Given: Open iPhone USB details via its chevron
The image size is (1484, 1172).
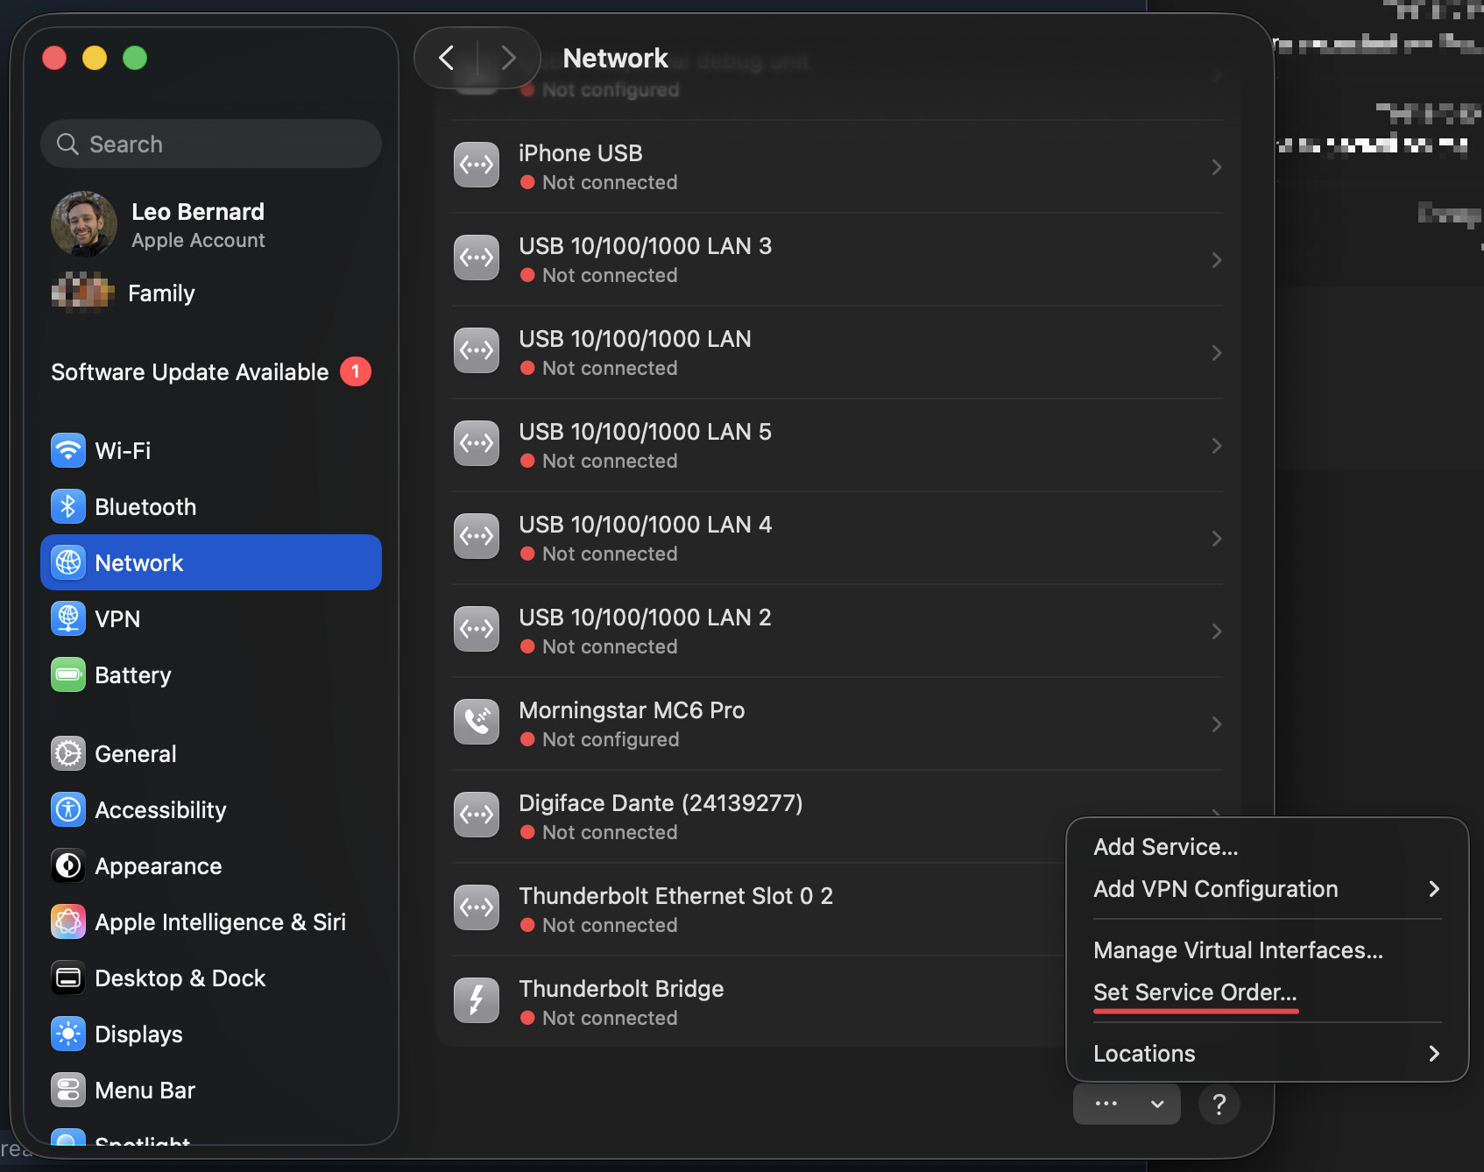Looking at the screenshot, I should point(1216,167).
